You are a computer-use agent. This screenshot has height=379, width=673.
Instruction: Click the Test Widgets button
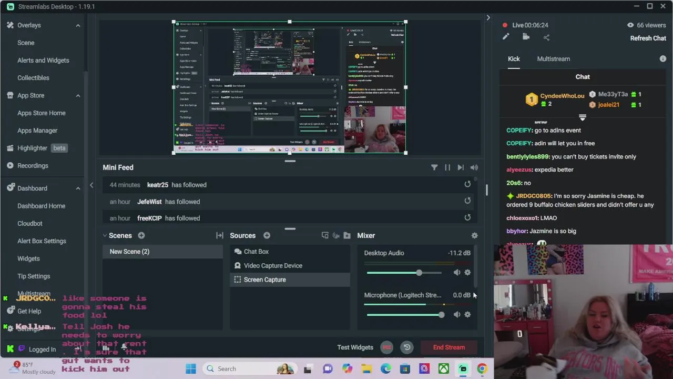point(355,347)
